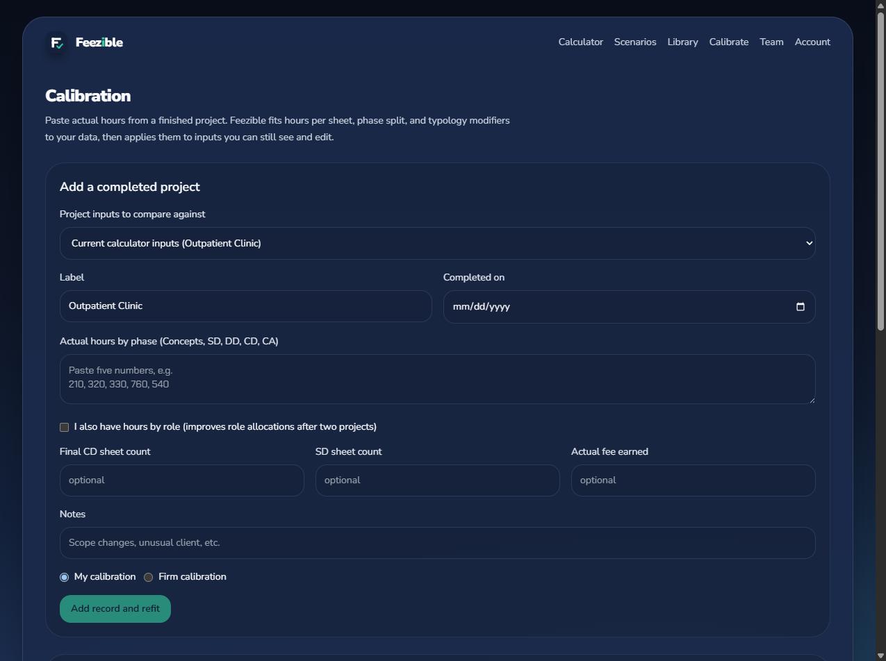The height and width of the screenshot is (661, 886).
Task: Open the Library nav link
Action: click(x=682, y=42)
